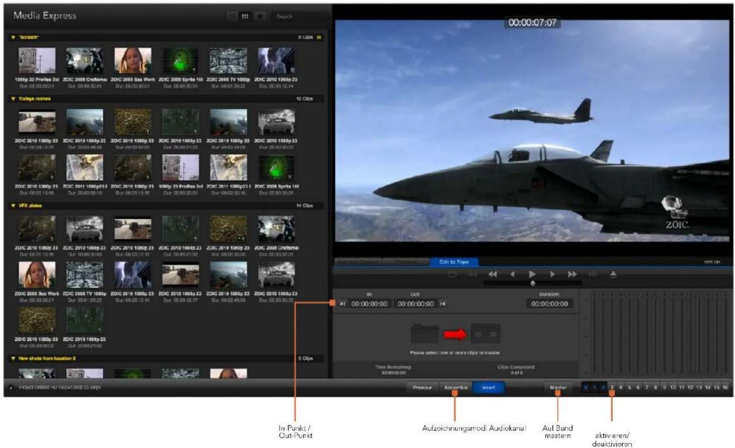735x448 pixels.
Task: Switch the media list to list view
Action: pyautogui.click(x=233, y=16)
